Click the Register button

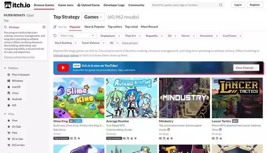pos(255,5)
